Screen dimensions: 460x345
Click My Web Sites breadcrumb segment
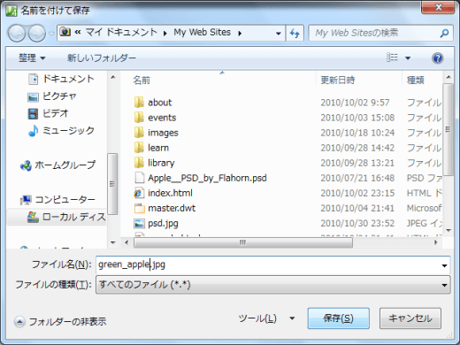pyautogui.click(x=202, y=32)
